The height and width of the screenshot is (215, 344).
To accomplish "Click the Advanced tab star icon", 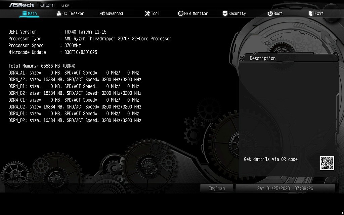I will [x=102, y=13].
